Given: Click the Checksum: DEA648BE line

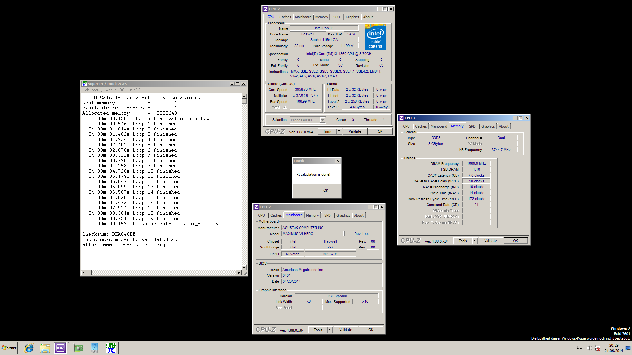Looking at the screenshot, I should pos(109,234).
